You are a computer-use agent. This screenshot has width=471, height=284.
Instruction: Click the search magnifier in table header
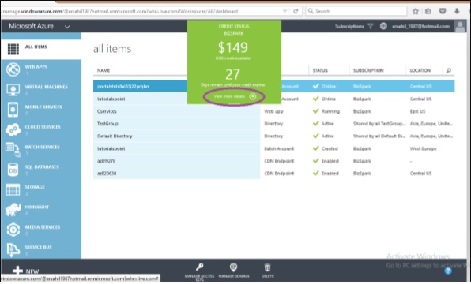tap(448, 70)
